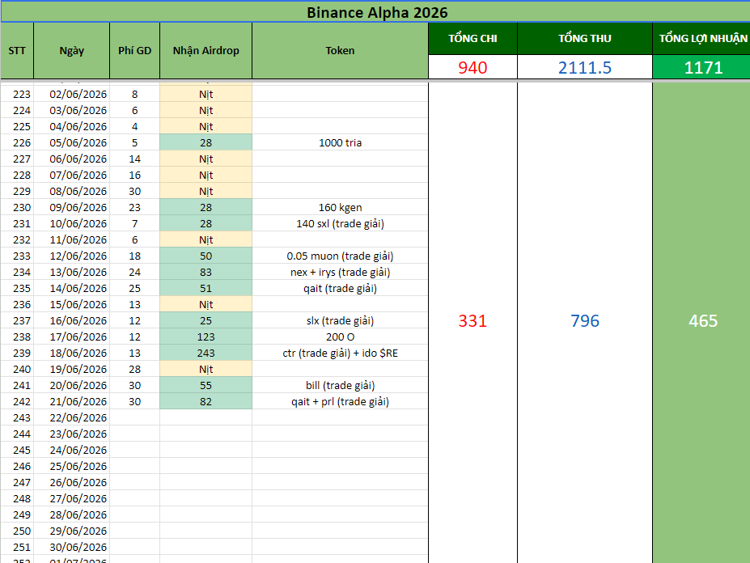This screenshot has height=563, width=750.
Task: Select the Binance Alpha 2026 title cell
Action: click(377, 12)
